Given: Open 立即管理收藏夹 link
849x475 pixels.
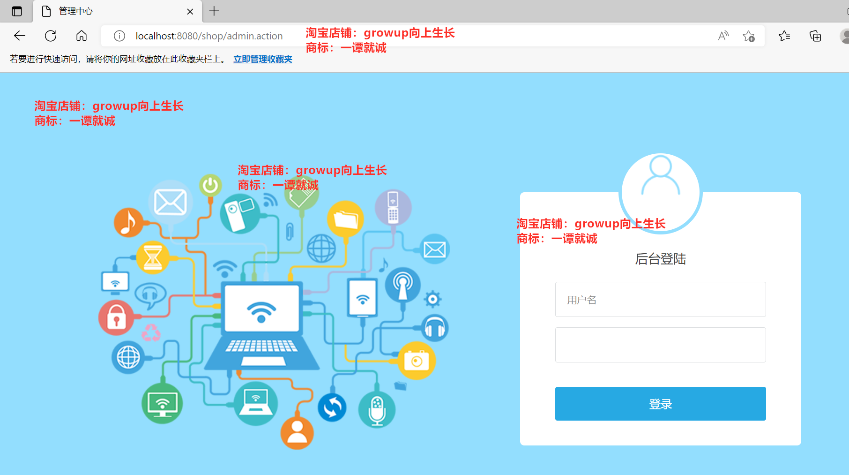Looking at the screenshot, I should (x=263, y=59).
